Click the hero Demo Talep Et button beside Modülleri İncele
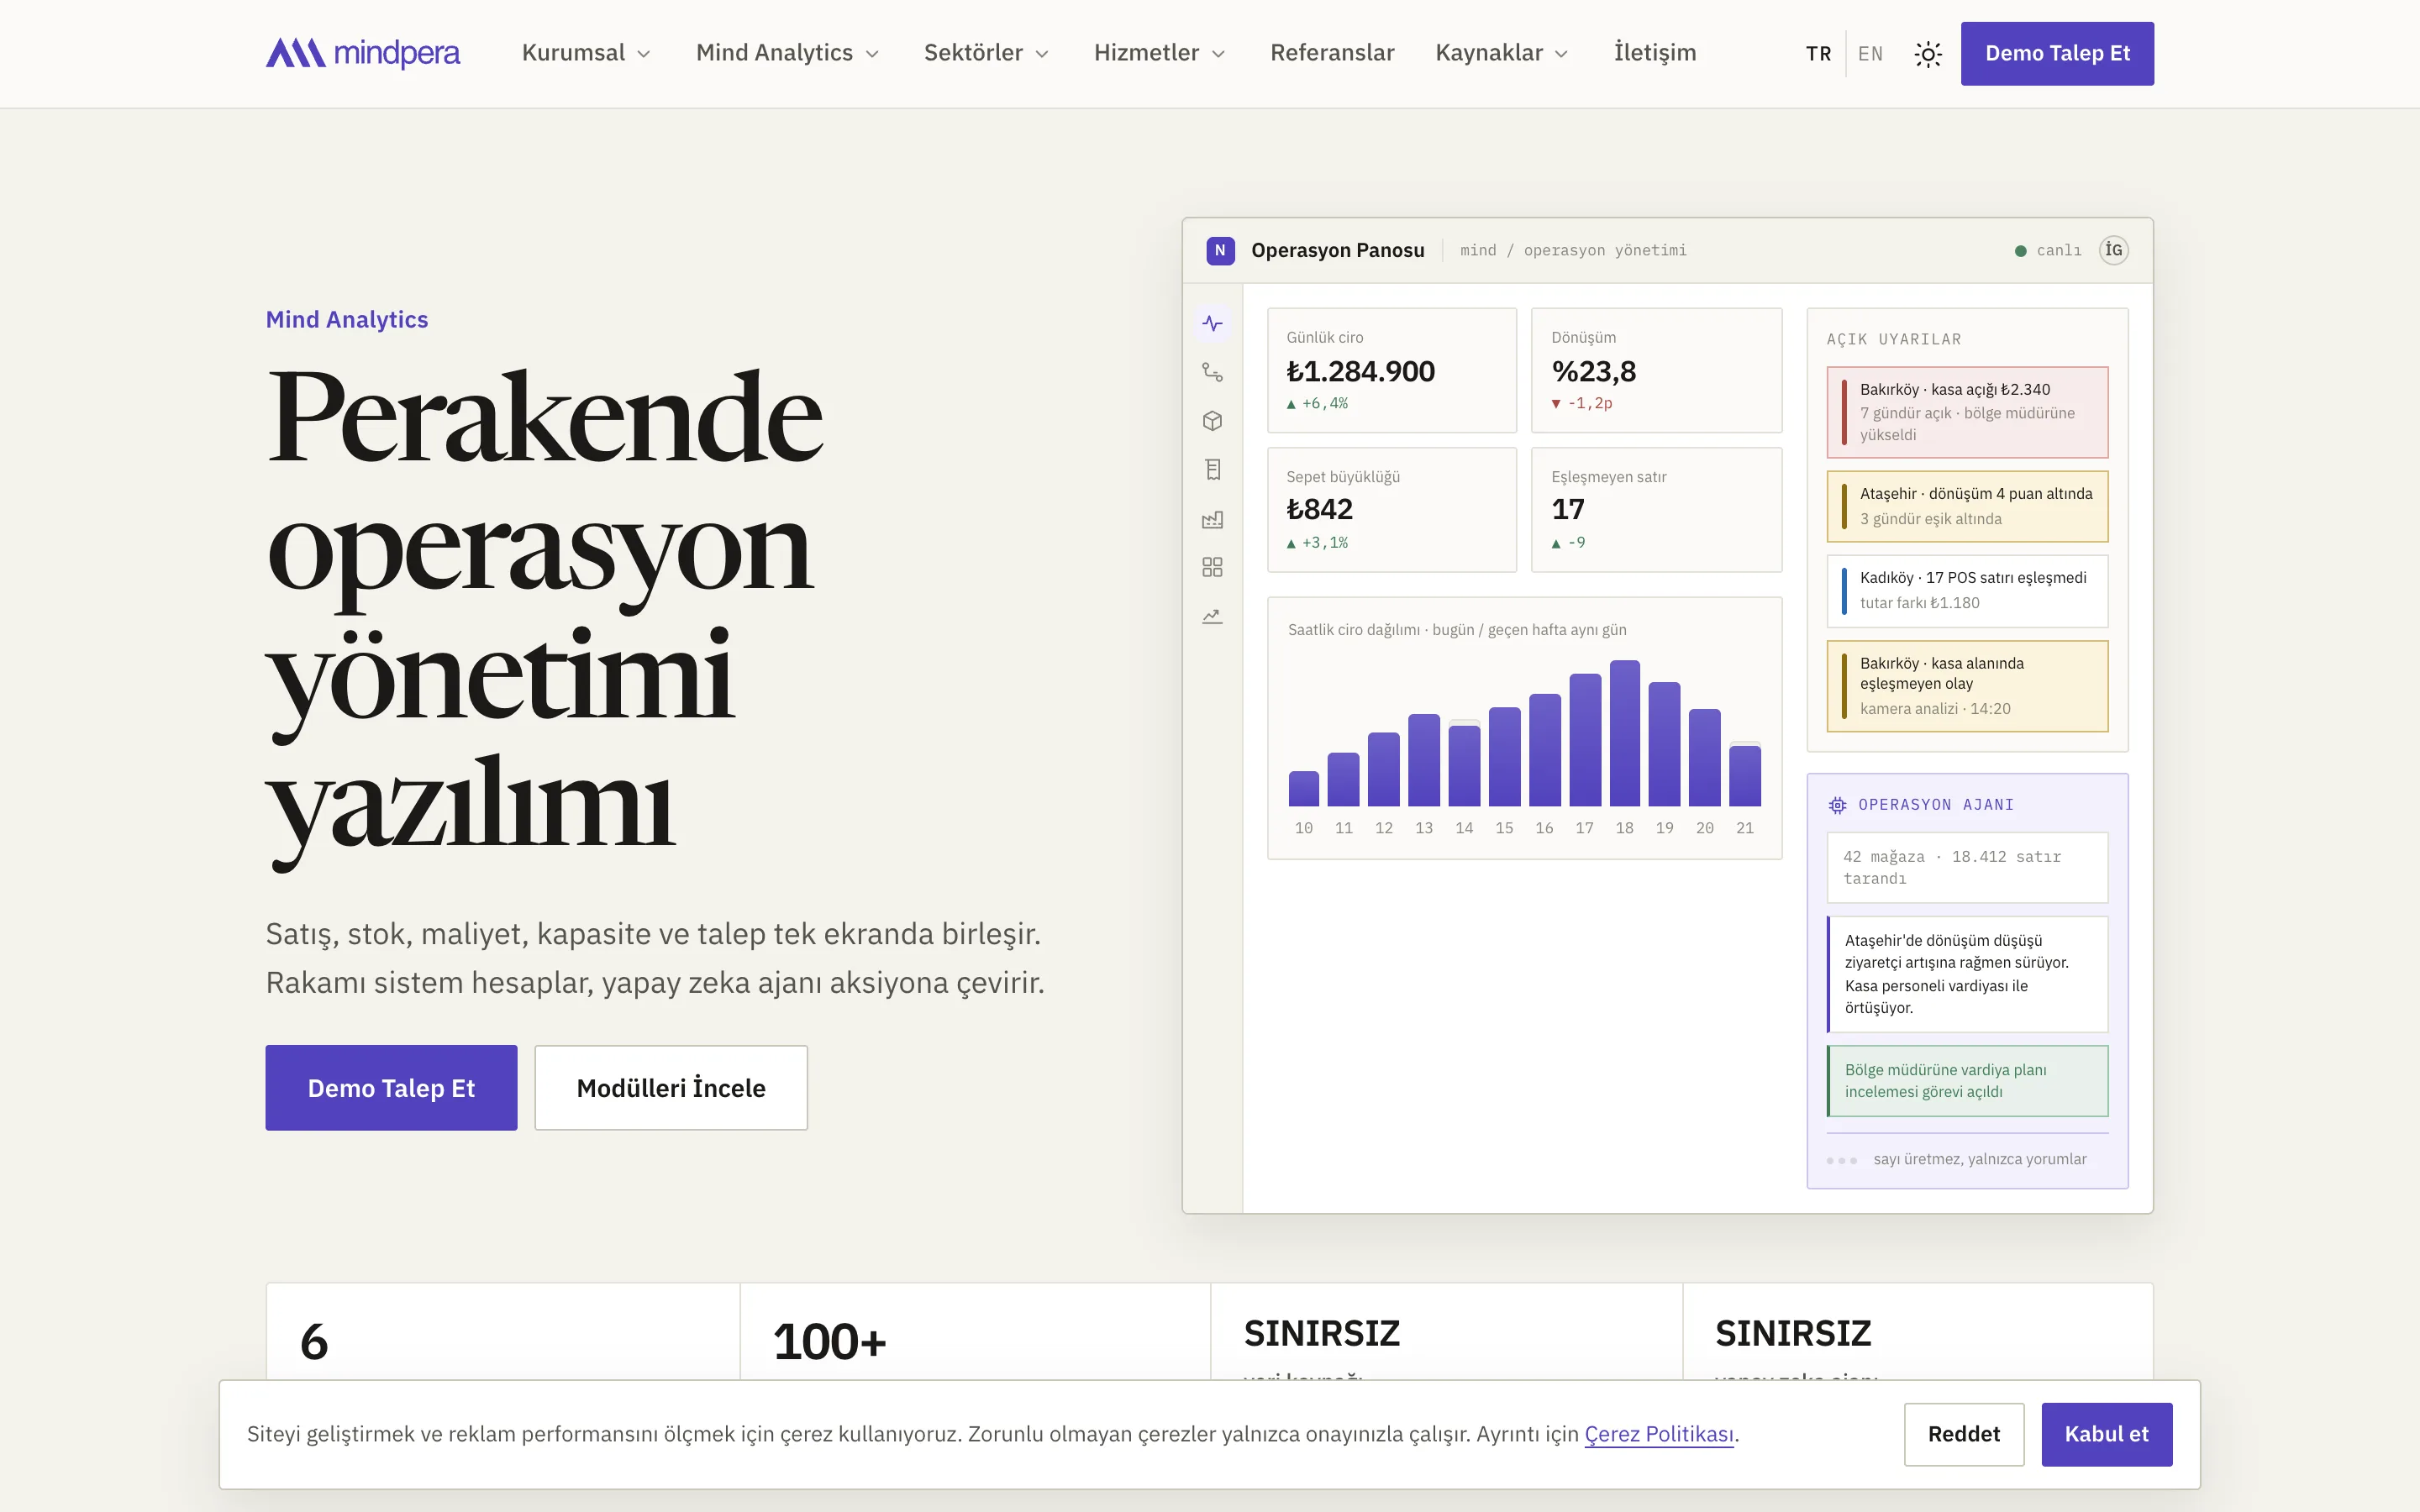The image size is (2420, 1512). [391, 1088]
